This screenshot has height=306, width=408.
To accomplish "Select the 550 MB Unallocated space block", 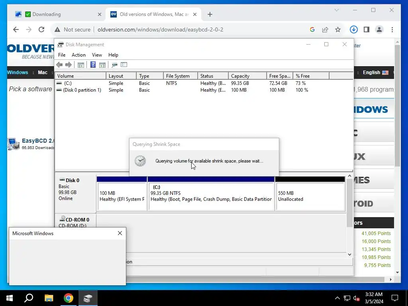I will pos(310,194).
